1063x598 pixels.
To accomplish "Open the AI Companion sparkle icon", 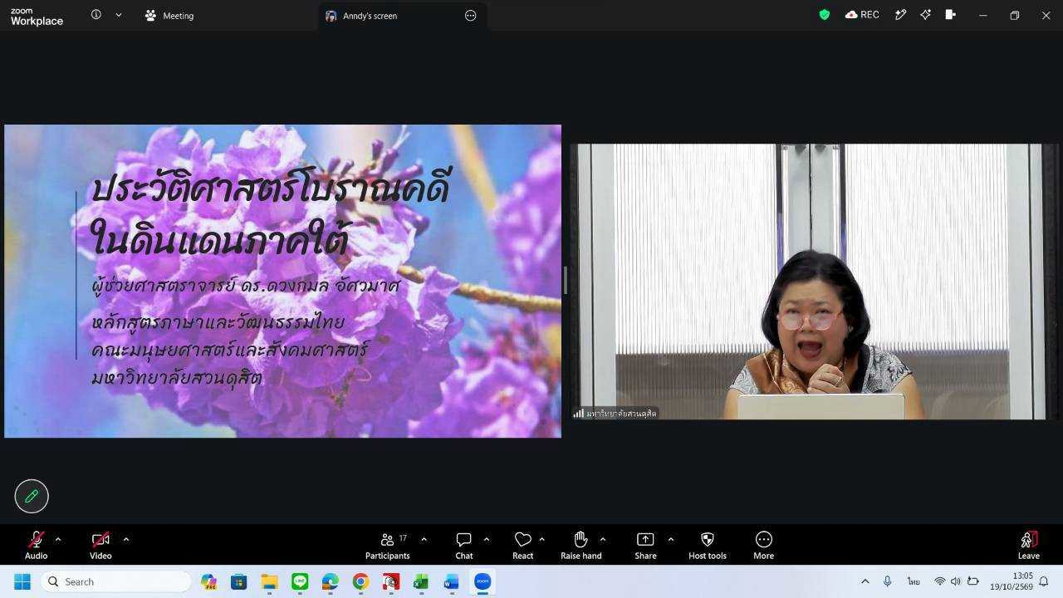I will 925,15.
